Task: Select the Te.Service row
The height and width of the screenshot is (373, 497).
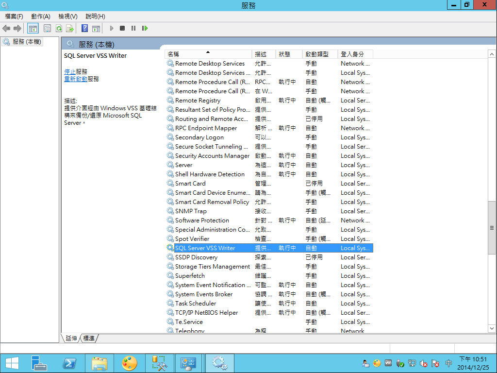Action: pos(270,322)
